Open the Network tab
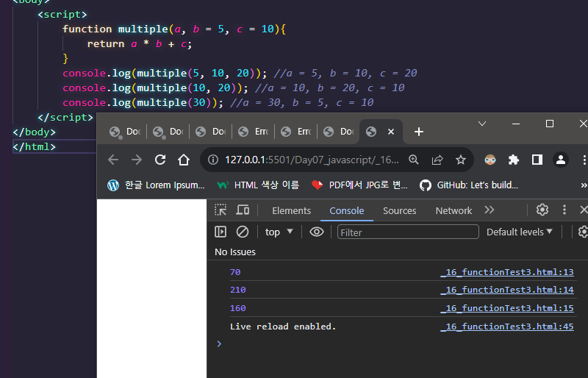Viewport: 588px width, 378px height. (x=453, y=210)
